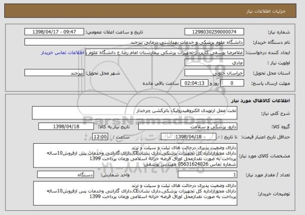Select the label توضیحات خریدار

274,194
